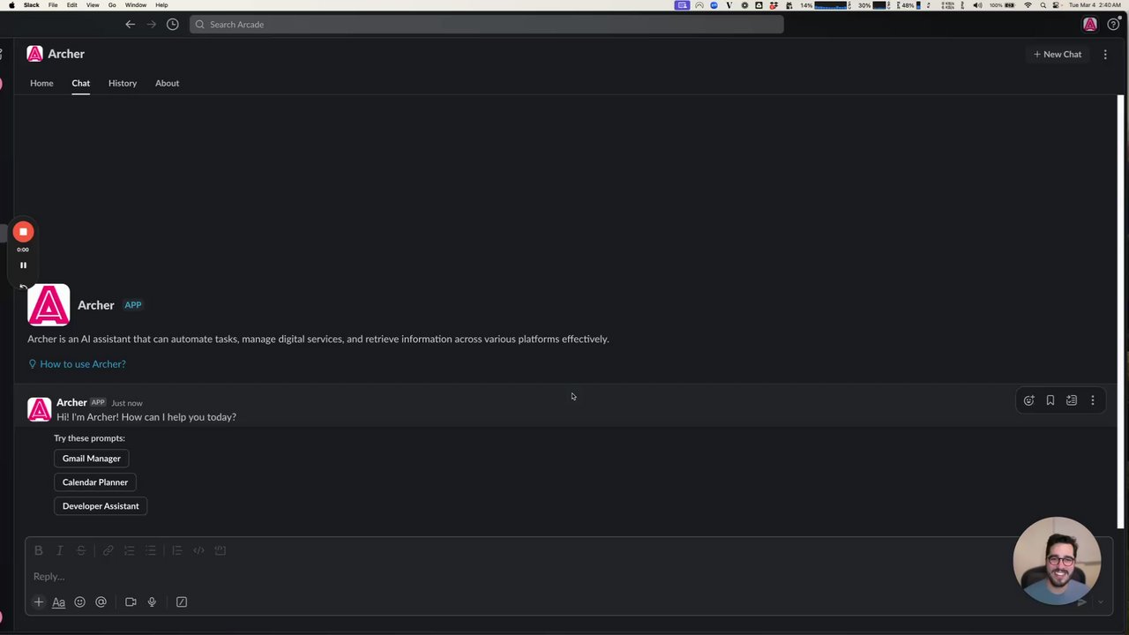Screen dimensions: 1129x635
Task: Insert a link in the reply
Action: 108,550
